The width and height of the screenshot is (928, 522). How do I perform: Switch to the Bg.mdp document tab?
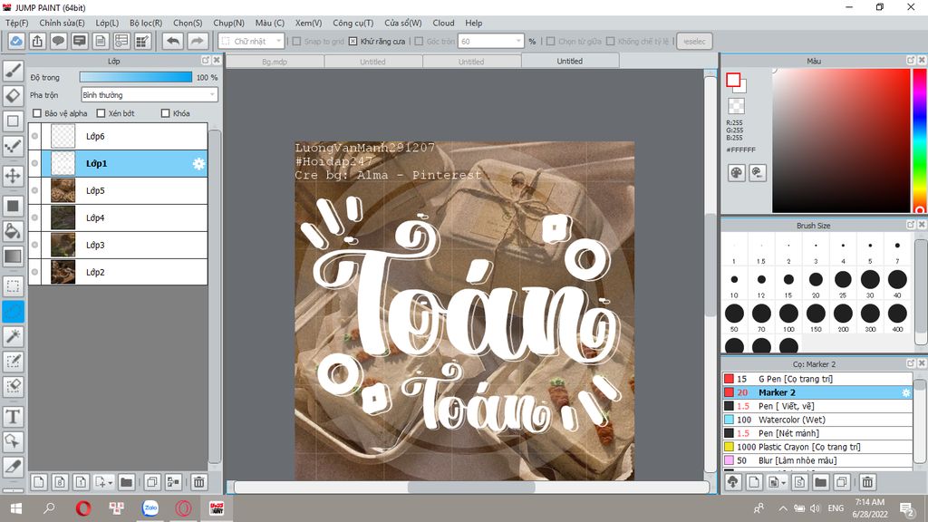click(x=274, y=62)
